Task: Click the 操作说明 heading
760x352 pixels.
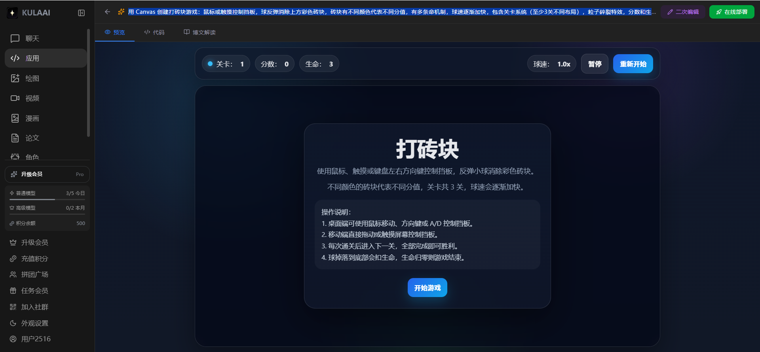Action: (x=336, y=212)
